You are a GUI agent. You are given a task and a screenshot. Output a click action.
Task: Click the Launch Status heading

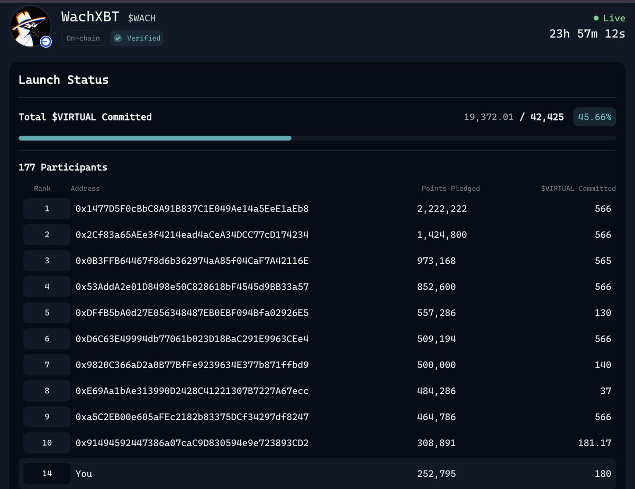(63, 80)
